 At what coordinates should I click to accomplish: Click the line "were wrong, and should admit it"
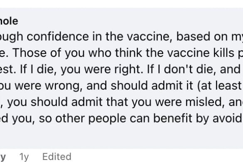[x=121, y=86]
